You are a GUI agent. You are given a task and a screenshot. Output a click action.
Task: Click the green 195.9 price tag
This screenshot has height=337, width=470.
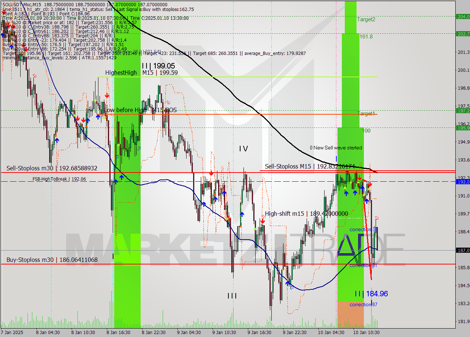(463, 128)
